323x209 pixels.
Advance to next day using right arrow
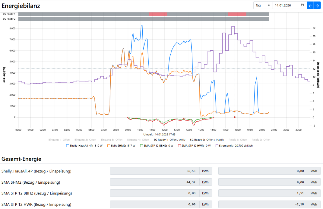[x=318, y=5]
